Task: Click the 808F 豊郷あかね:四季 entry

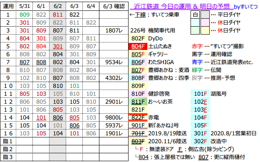Action: click(x=159, y=78)
